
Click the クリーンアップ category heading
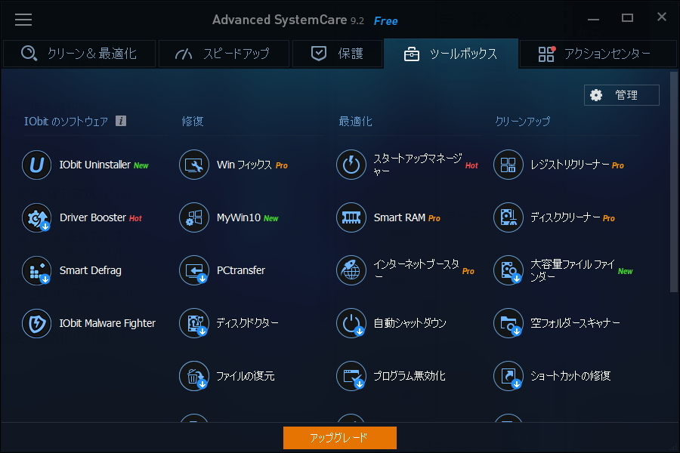(523, 122)
